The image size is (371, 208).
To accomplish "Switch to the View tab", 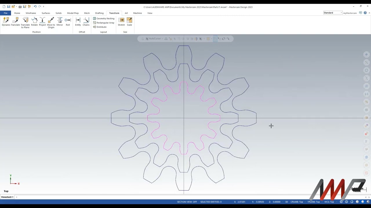I will click(150, 13).
